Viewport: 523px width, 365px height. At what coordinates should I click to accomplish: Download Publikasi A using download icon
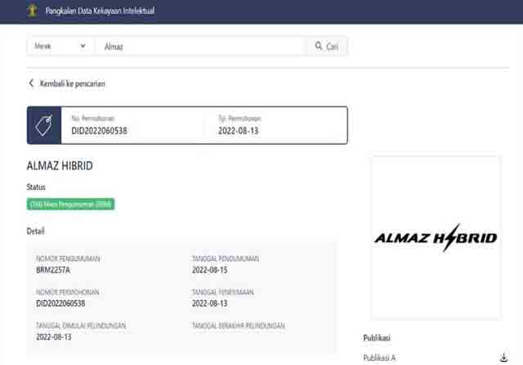[x=503, y=357]
